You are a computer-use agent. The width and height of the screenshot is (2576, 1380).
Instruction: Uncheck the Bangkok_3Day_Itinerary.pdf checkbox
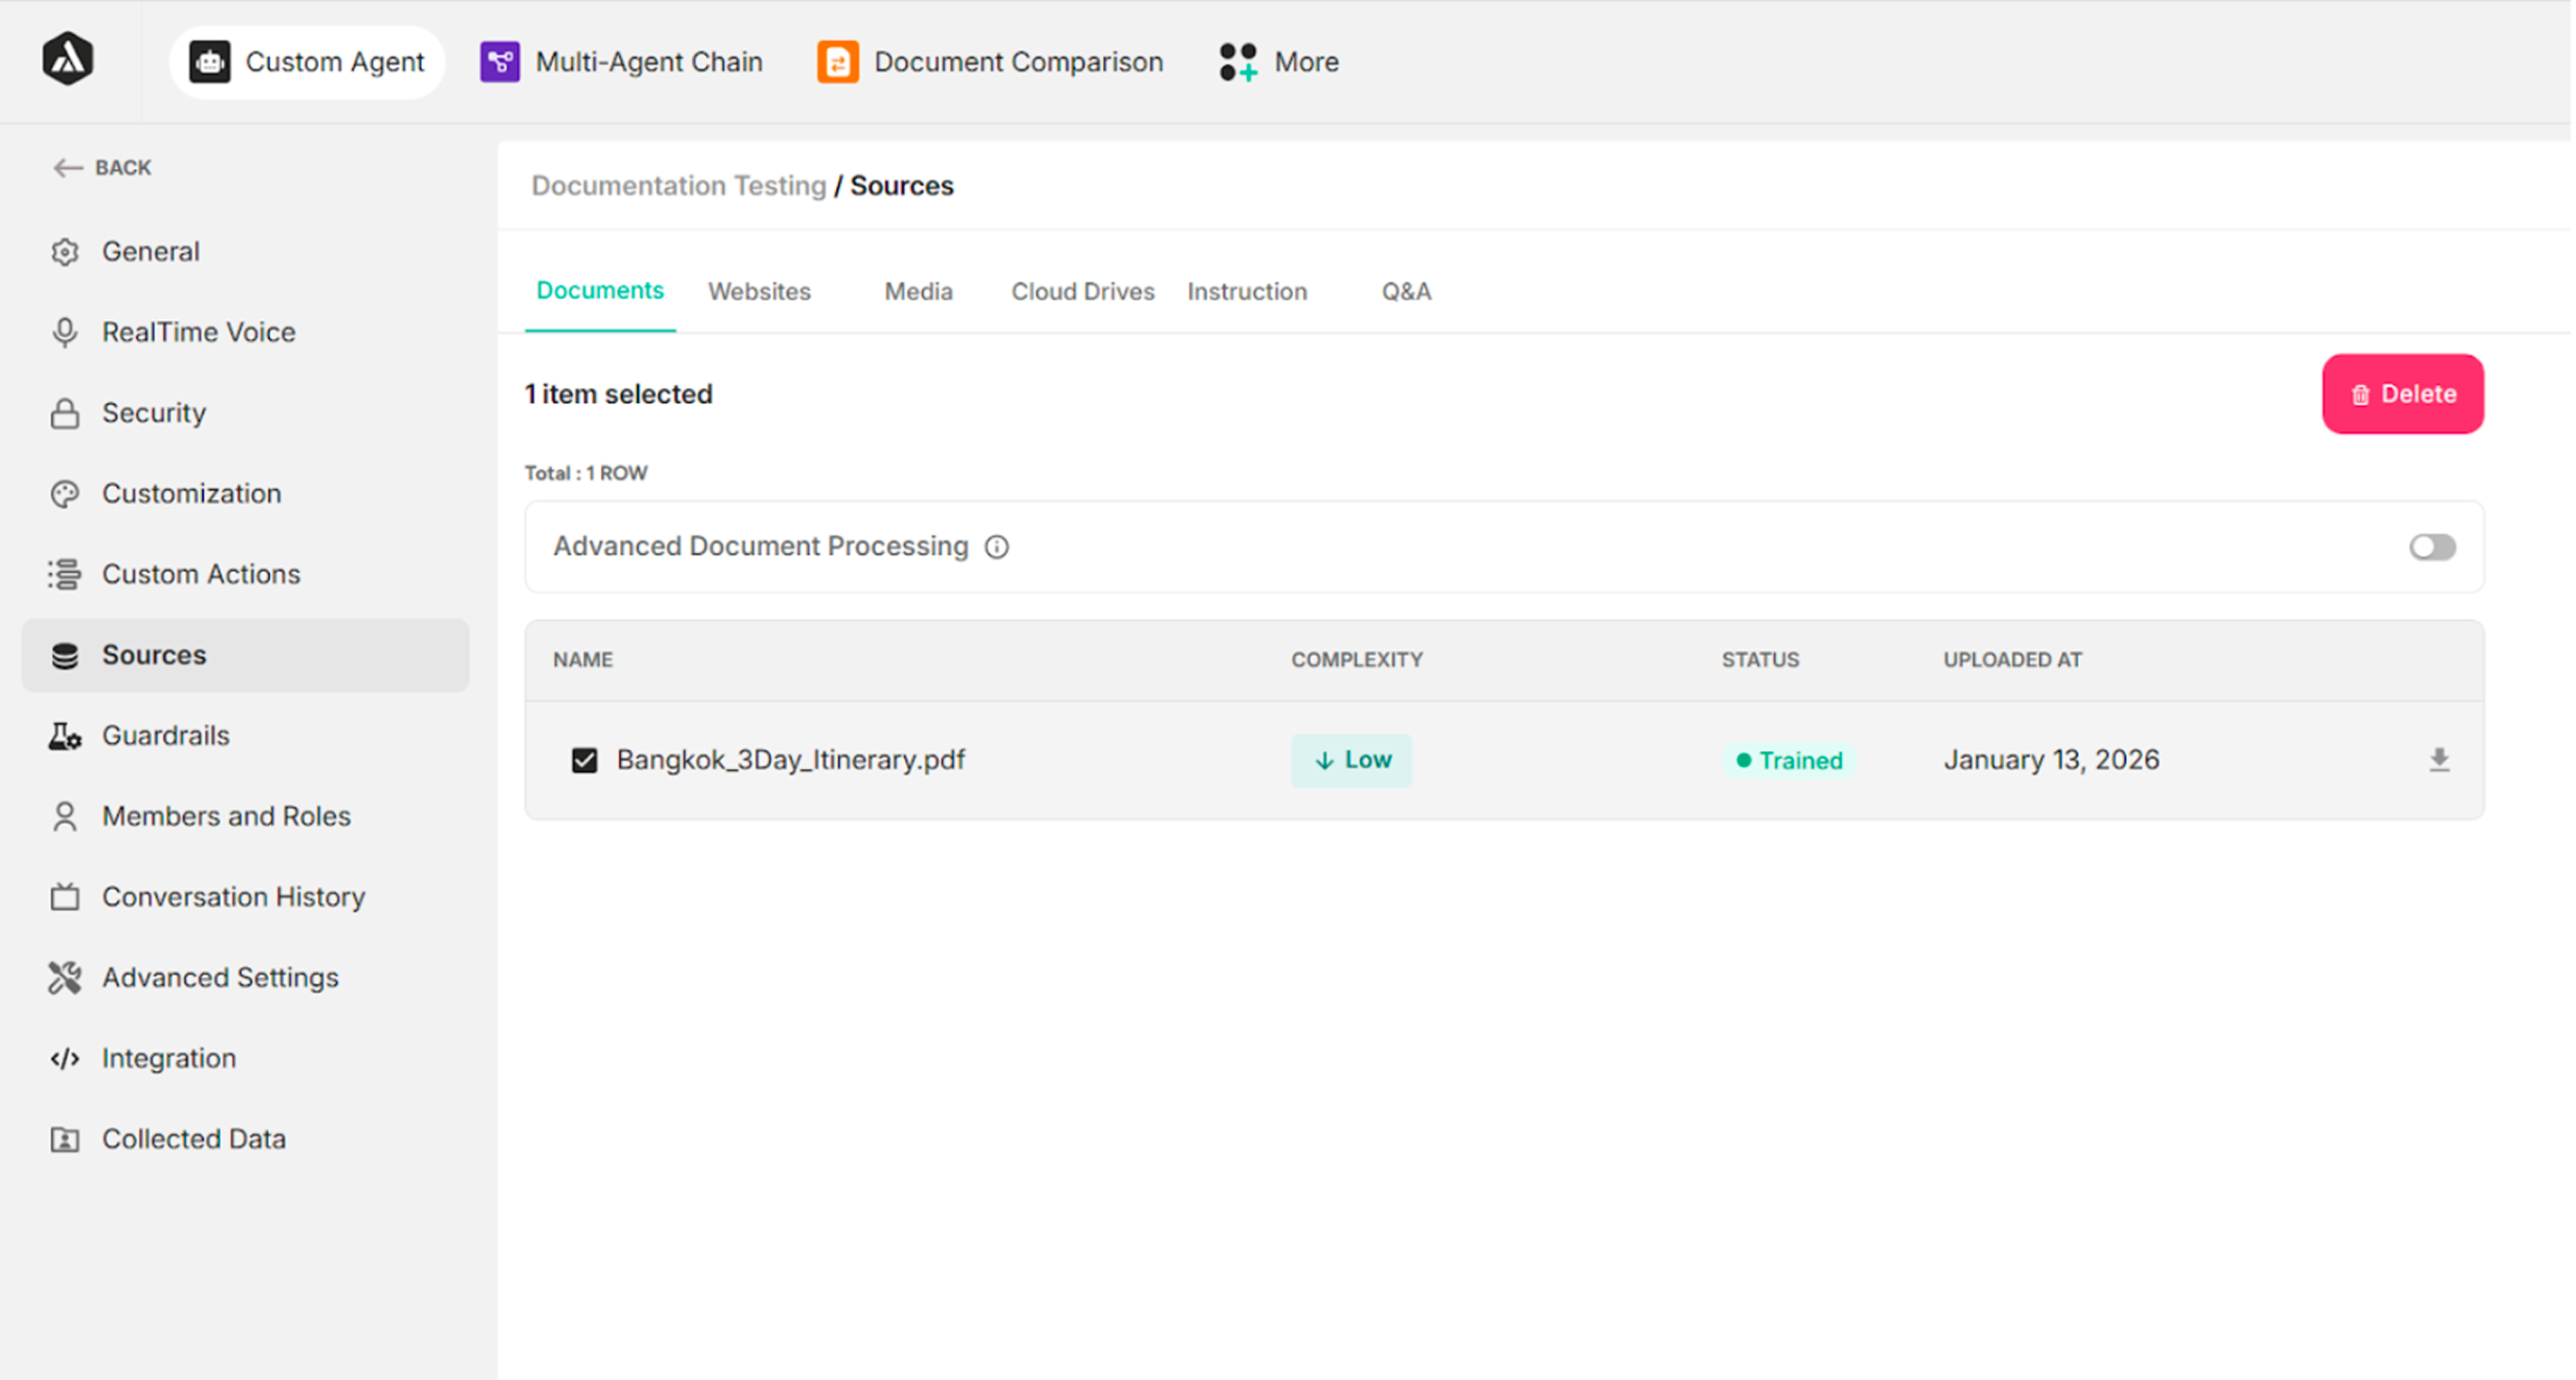tap(584, 760)
